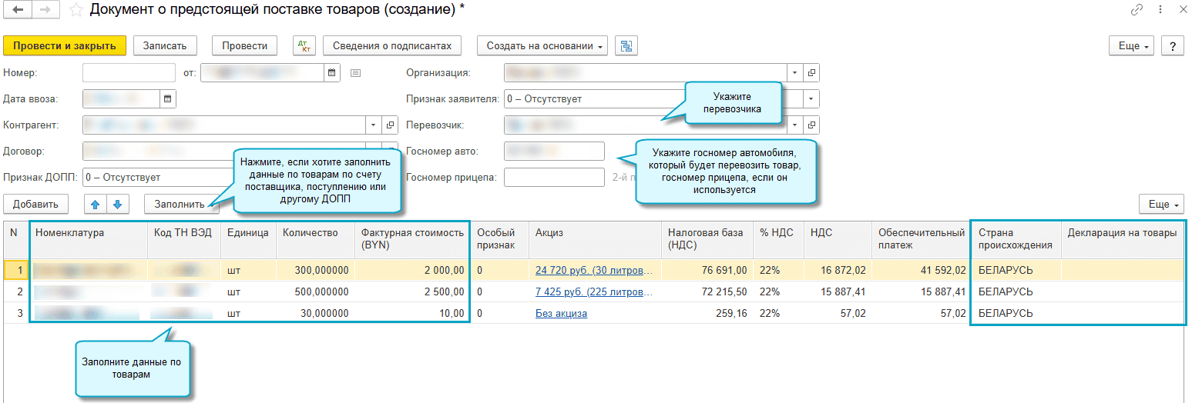
Task: Click Фактурная стоимость (BYN) header
Action: pos(412,240)
